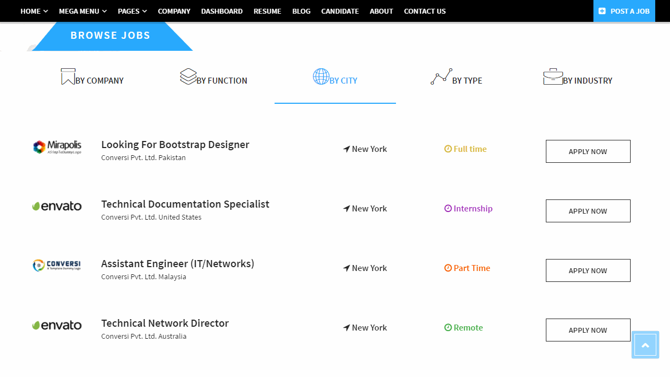The height and width of the screenshot is (377, 670).
Task: Click the envato logo beside Technical Network Director
Action: [x=57, y=326]
